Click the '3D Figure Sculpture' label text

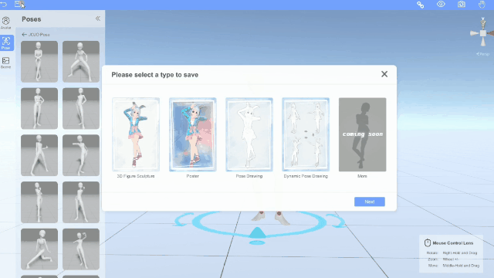click(x=136, y=176)
